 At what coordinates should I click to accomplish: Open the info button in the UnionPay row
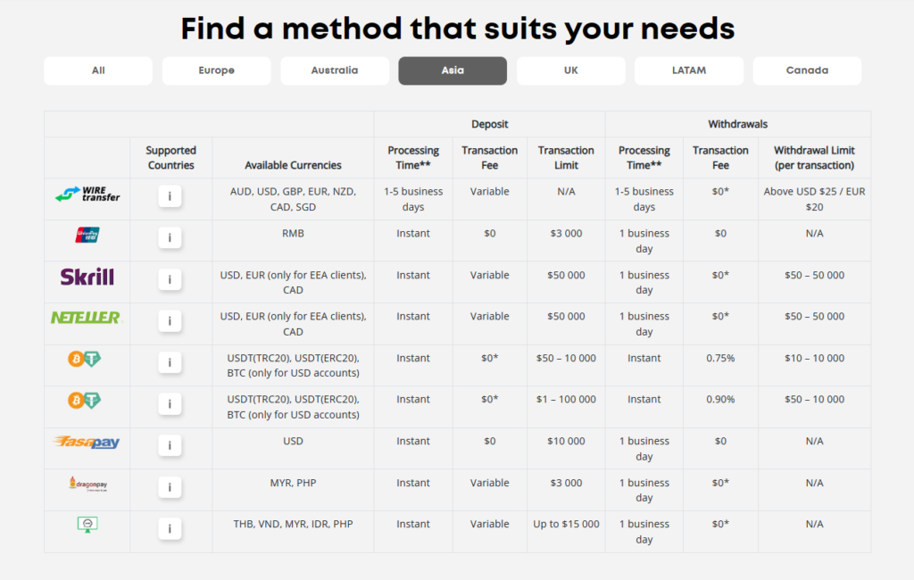tap(170, 238)
